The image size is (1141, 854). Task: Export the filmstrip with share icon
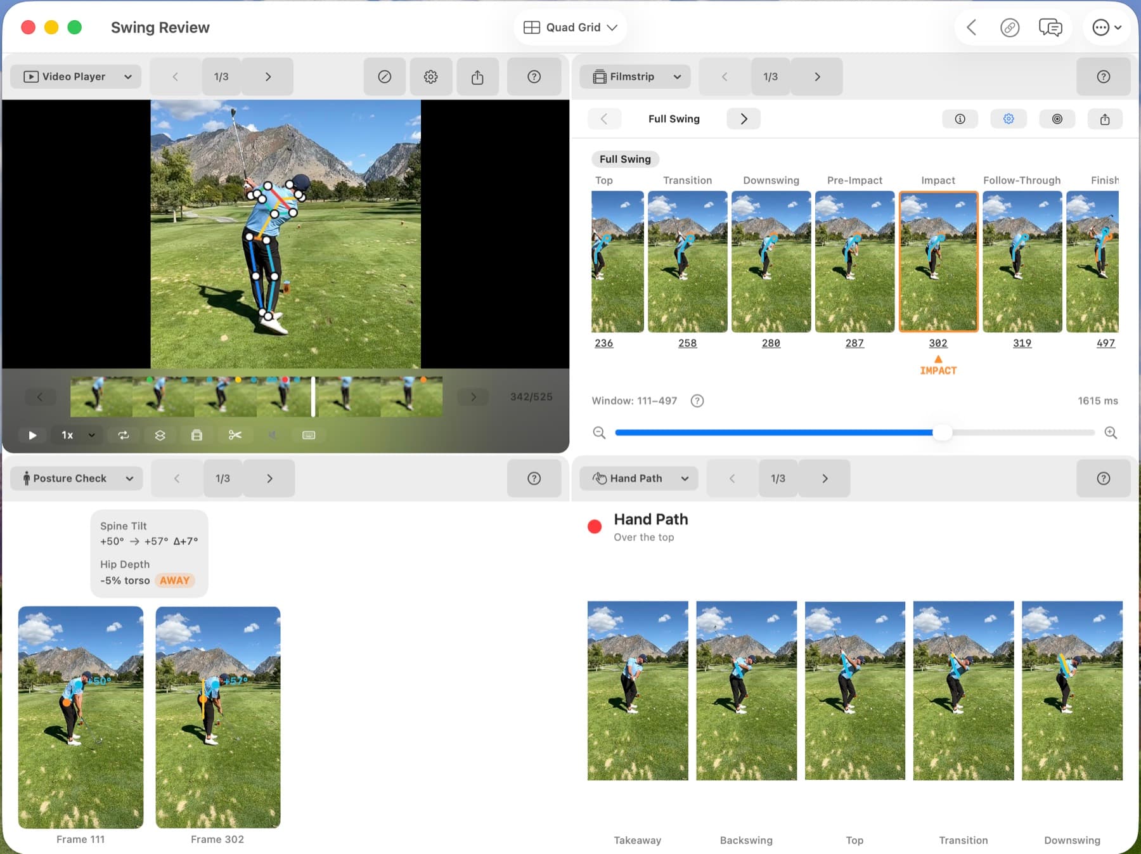1105,119
